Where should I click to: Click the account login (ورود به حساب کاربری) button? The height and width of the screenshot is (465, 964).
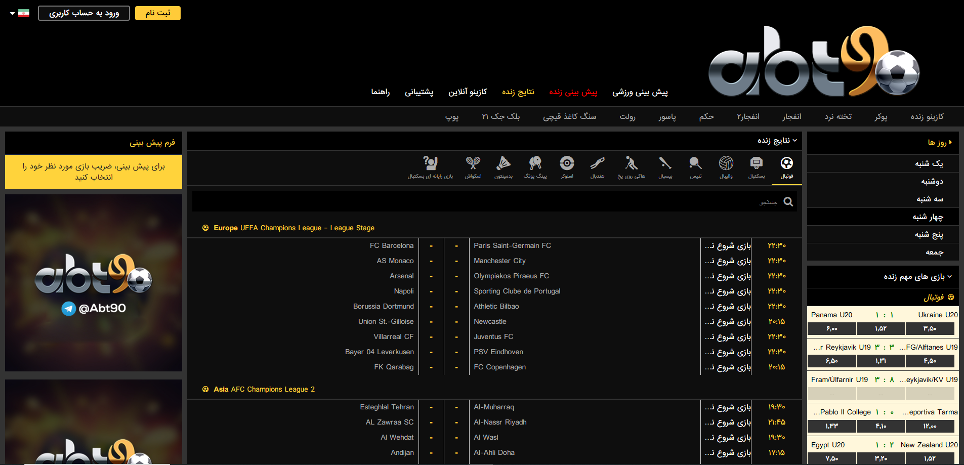pos(84,13)
